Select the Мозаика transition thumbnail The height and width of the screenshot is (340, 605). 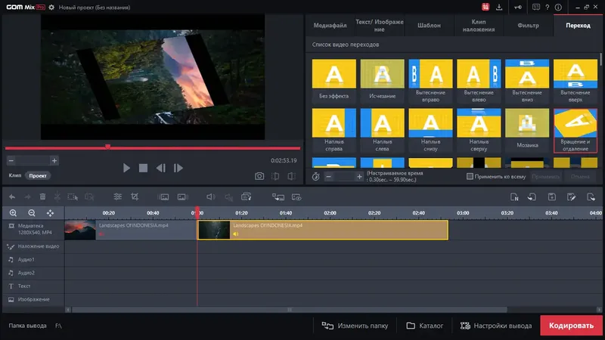pos(527,130)
